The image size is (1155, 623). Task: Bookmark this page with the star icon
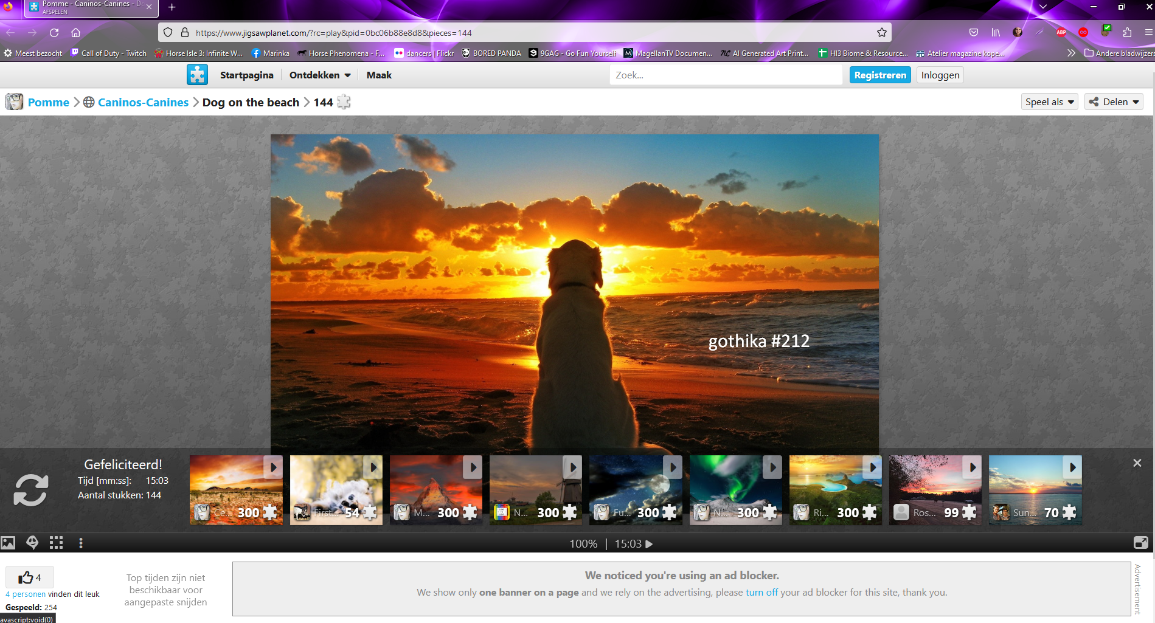tap(881, 33)
